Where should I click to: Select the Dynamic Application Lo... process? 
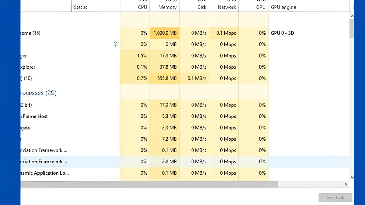[61, 173]
